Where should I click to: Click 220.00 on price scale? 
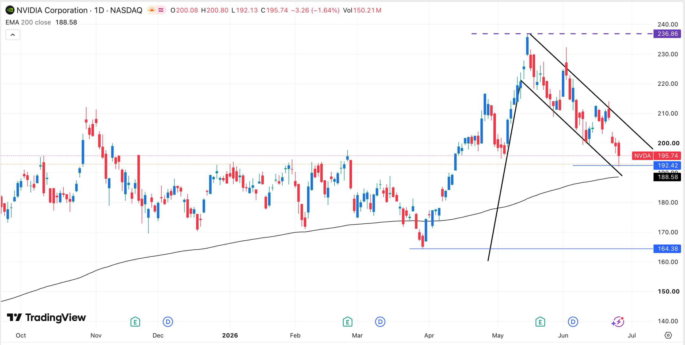668,84
